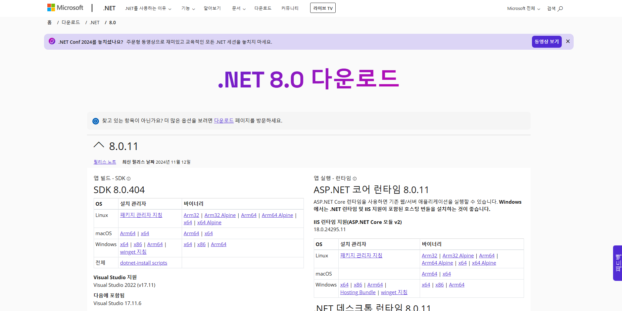Screen dimensions: 622x311
Task: Open 릴리스 노트 link
Action: tap(105, 162)
